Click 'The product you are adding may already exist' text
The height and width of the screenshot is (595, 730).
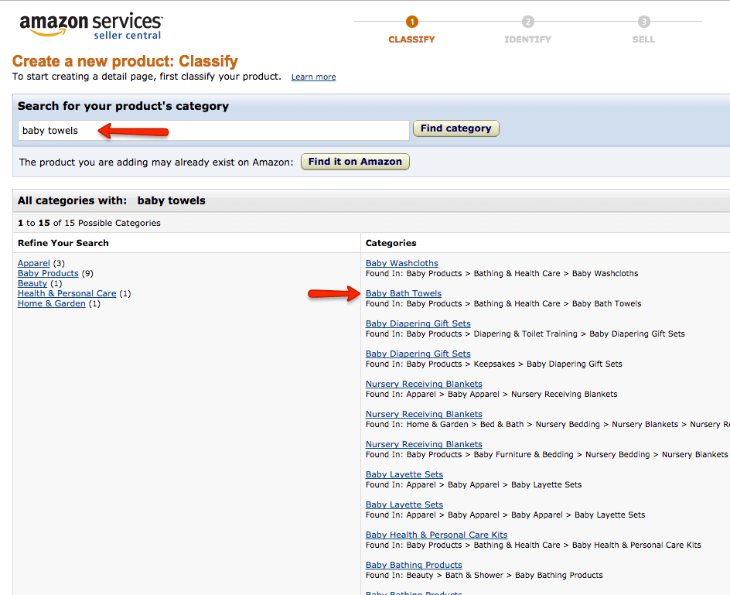pos(156,162)
